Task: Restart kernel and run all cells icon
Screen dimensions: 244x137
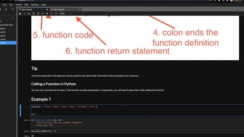Action: click(56, 14)
